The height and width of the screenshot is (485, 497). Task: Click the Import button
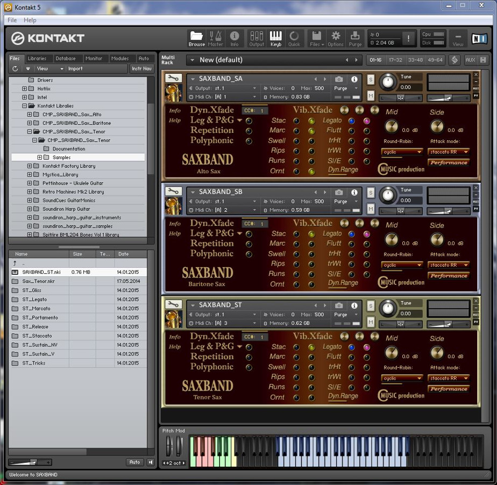click(75, 68)
